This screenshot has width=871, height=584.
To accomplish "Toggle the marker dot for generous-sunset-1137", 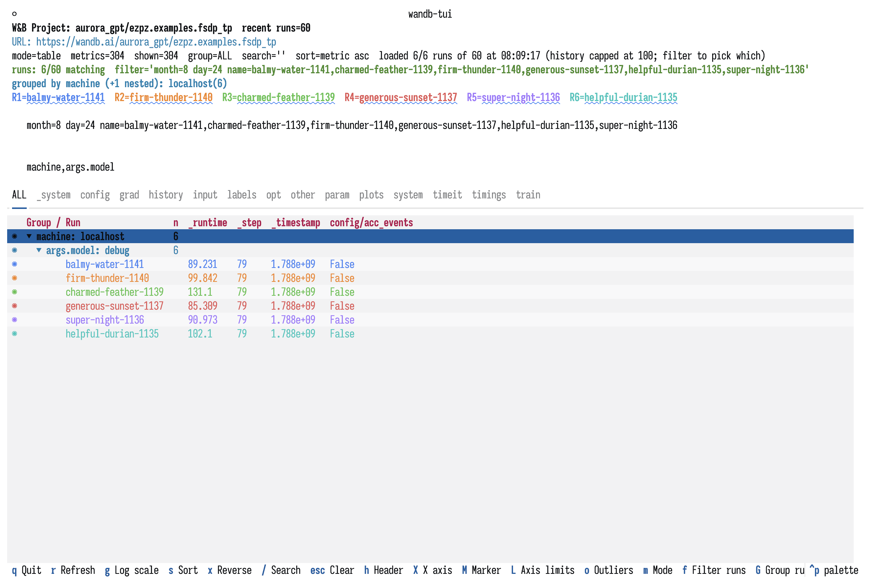I will coord(15,306).
